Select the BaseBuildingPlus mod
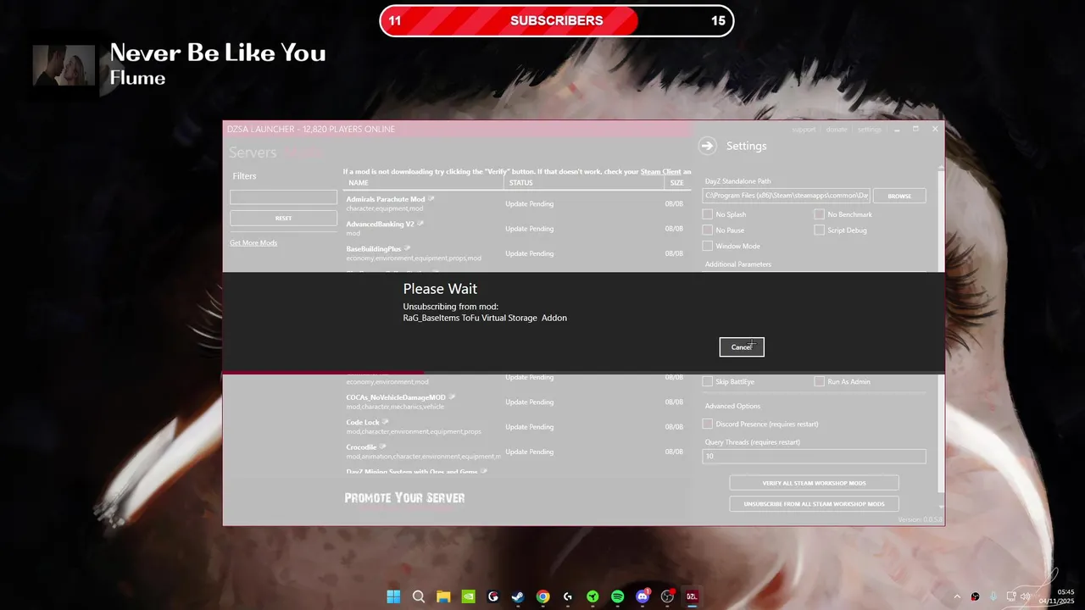The image size is (1085, 610). (517, 253)
